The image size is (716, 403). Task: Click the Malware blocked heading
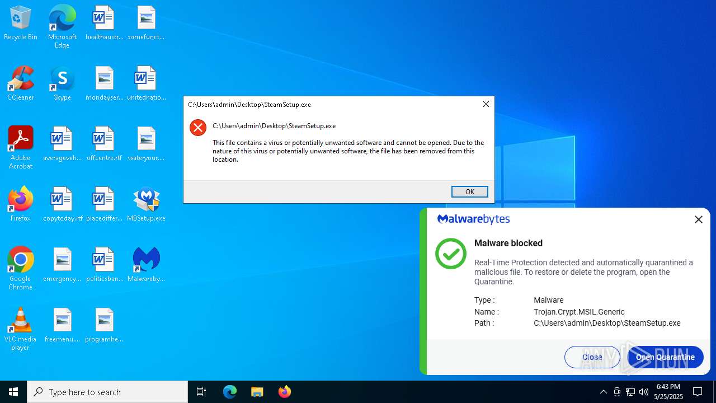pos(508,243)
